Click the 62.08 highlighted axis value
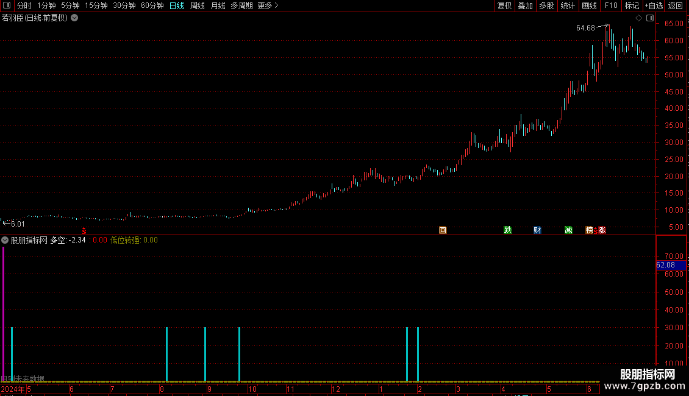The width and height of the screenshot is (689, 396). tap(671, 265)
